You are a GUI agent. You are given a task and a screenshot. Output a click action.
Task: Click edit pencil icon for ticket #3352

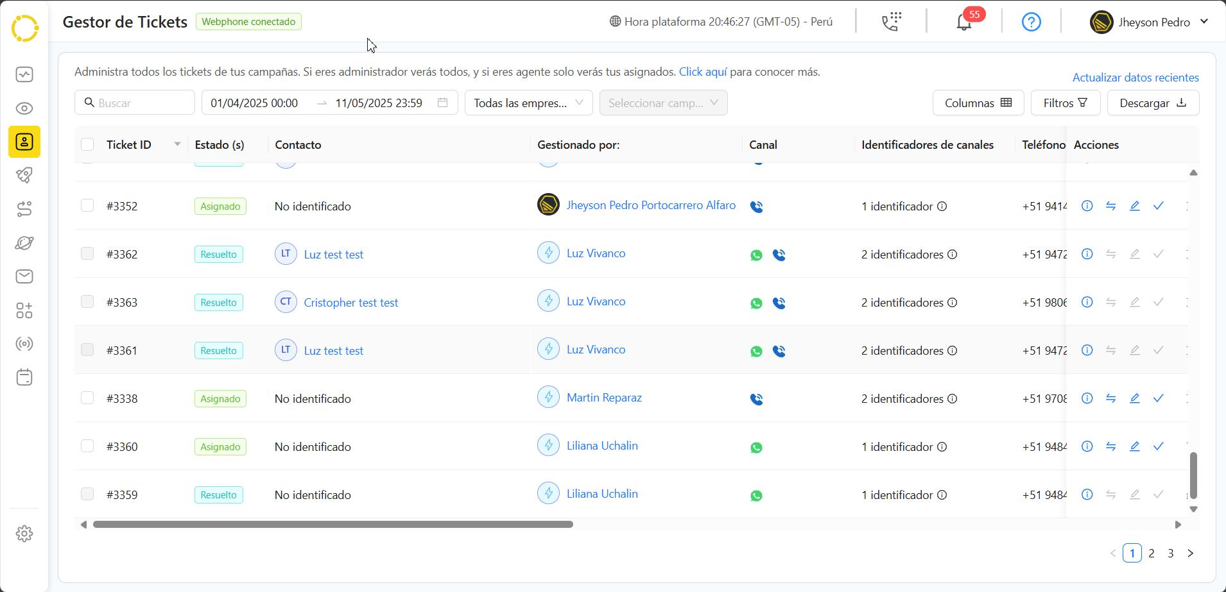(x=1134, y=206)
